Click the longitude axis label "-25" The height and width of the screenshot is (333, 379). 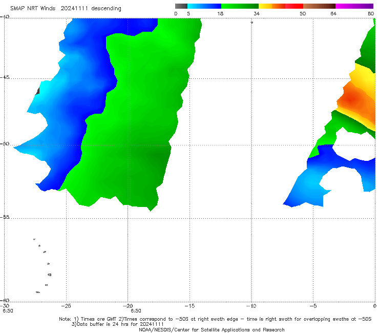click(66, 306)
